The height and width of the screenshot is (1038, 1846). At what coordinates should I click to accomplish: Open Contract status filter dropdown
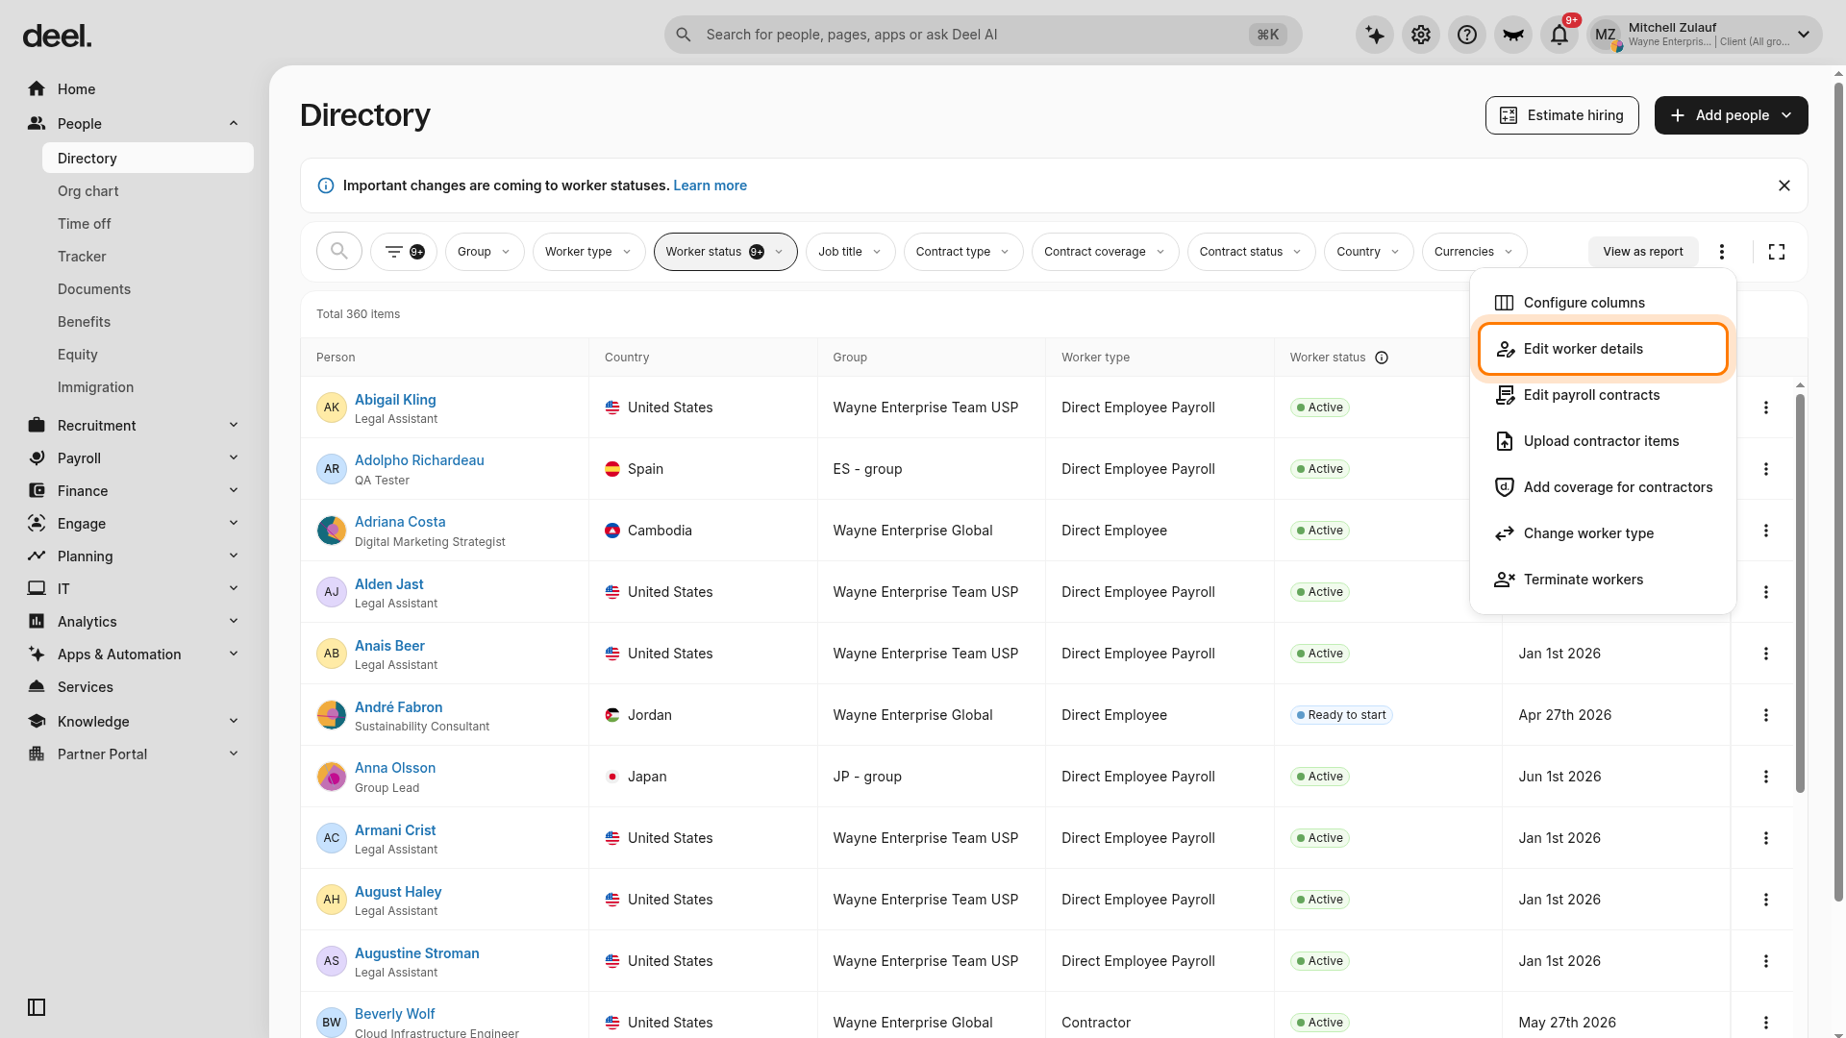tap(1252, 252)
